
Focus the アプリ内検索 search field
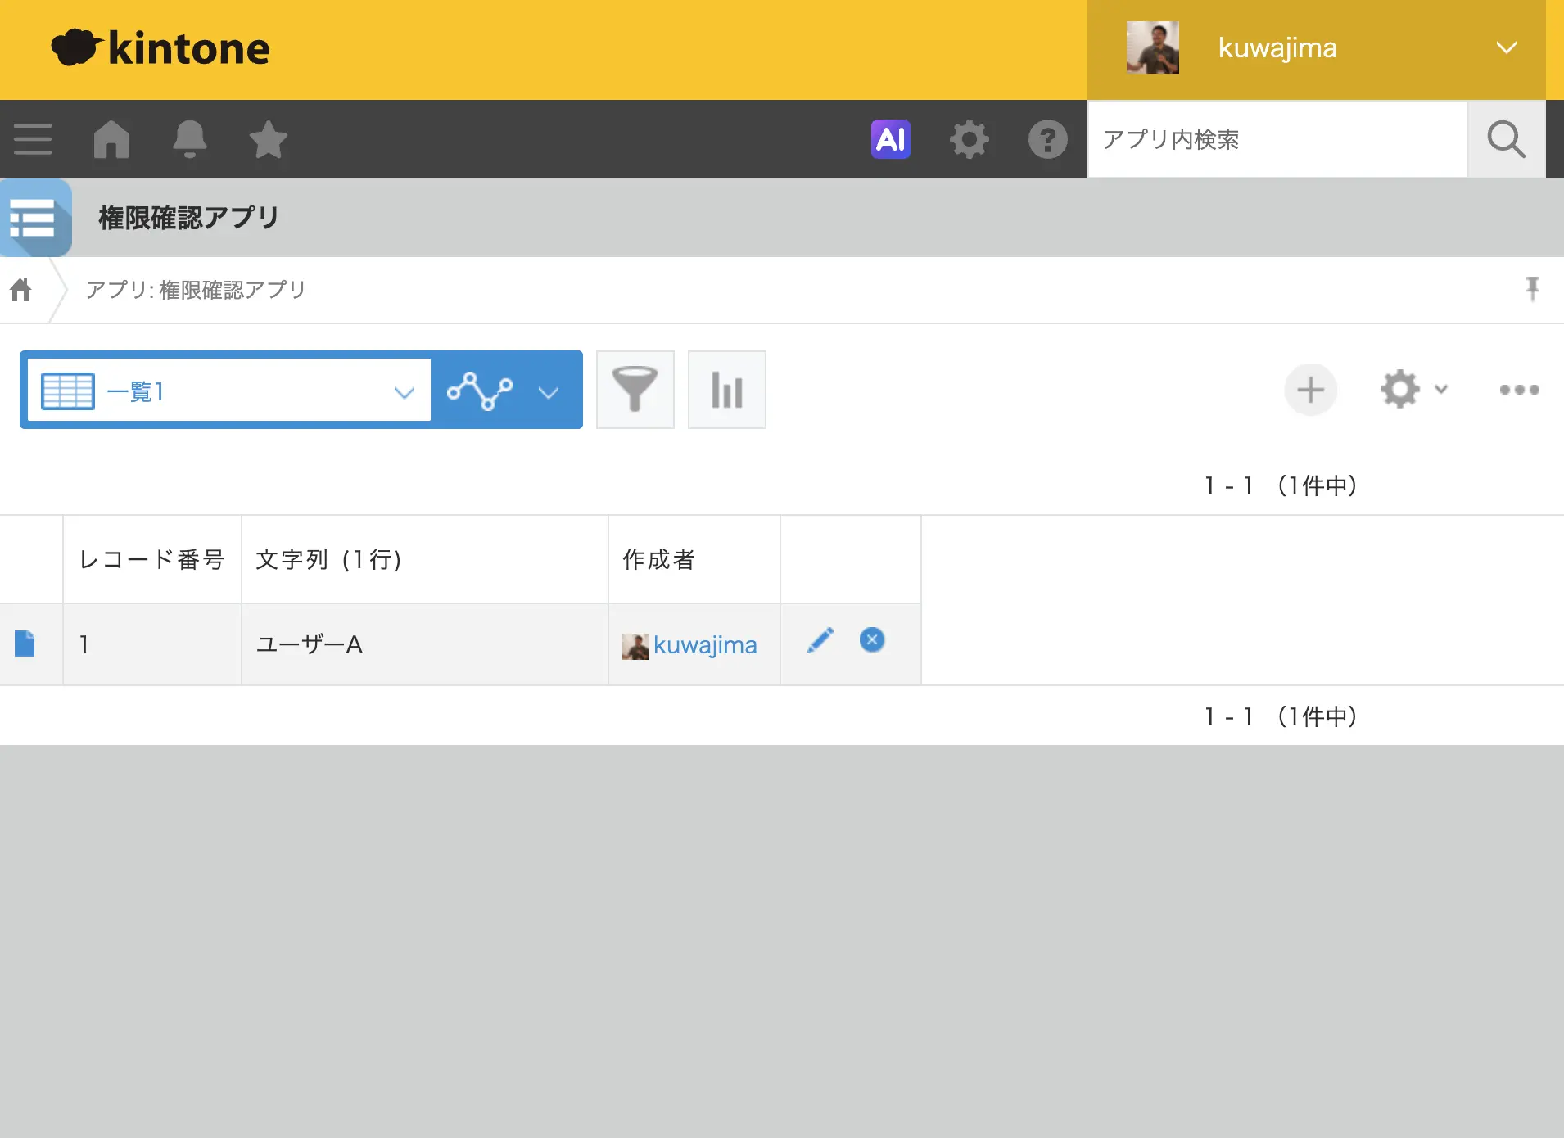pos(1277,139)
